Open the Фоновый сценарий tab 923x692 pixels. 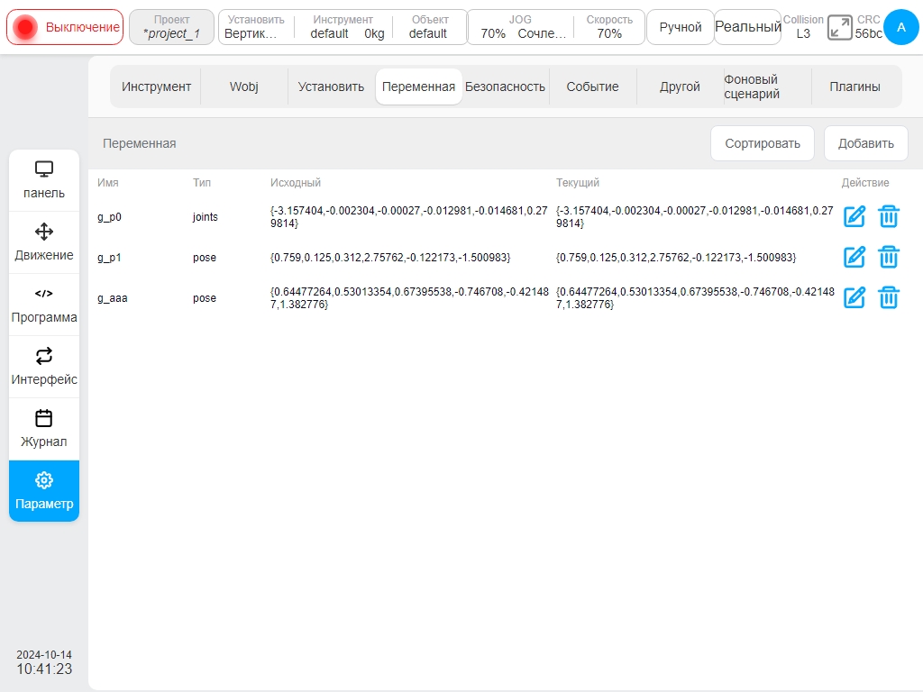point(767,86)
